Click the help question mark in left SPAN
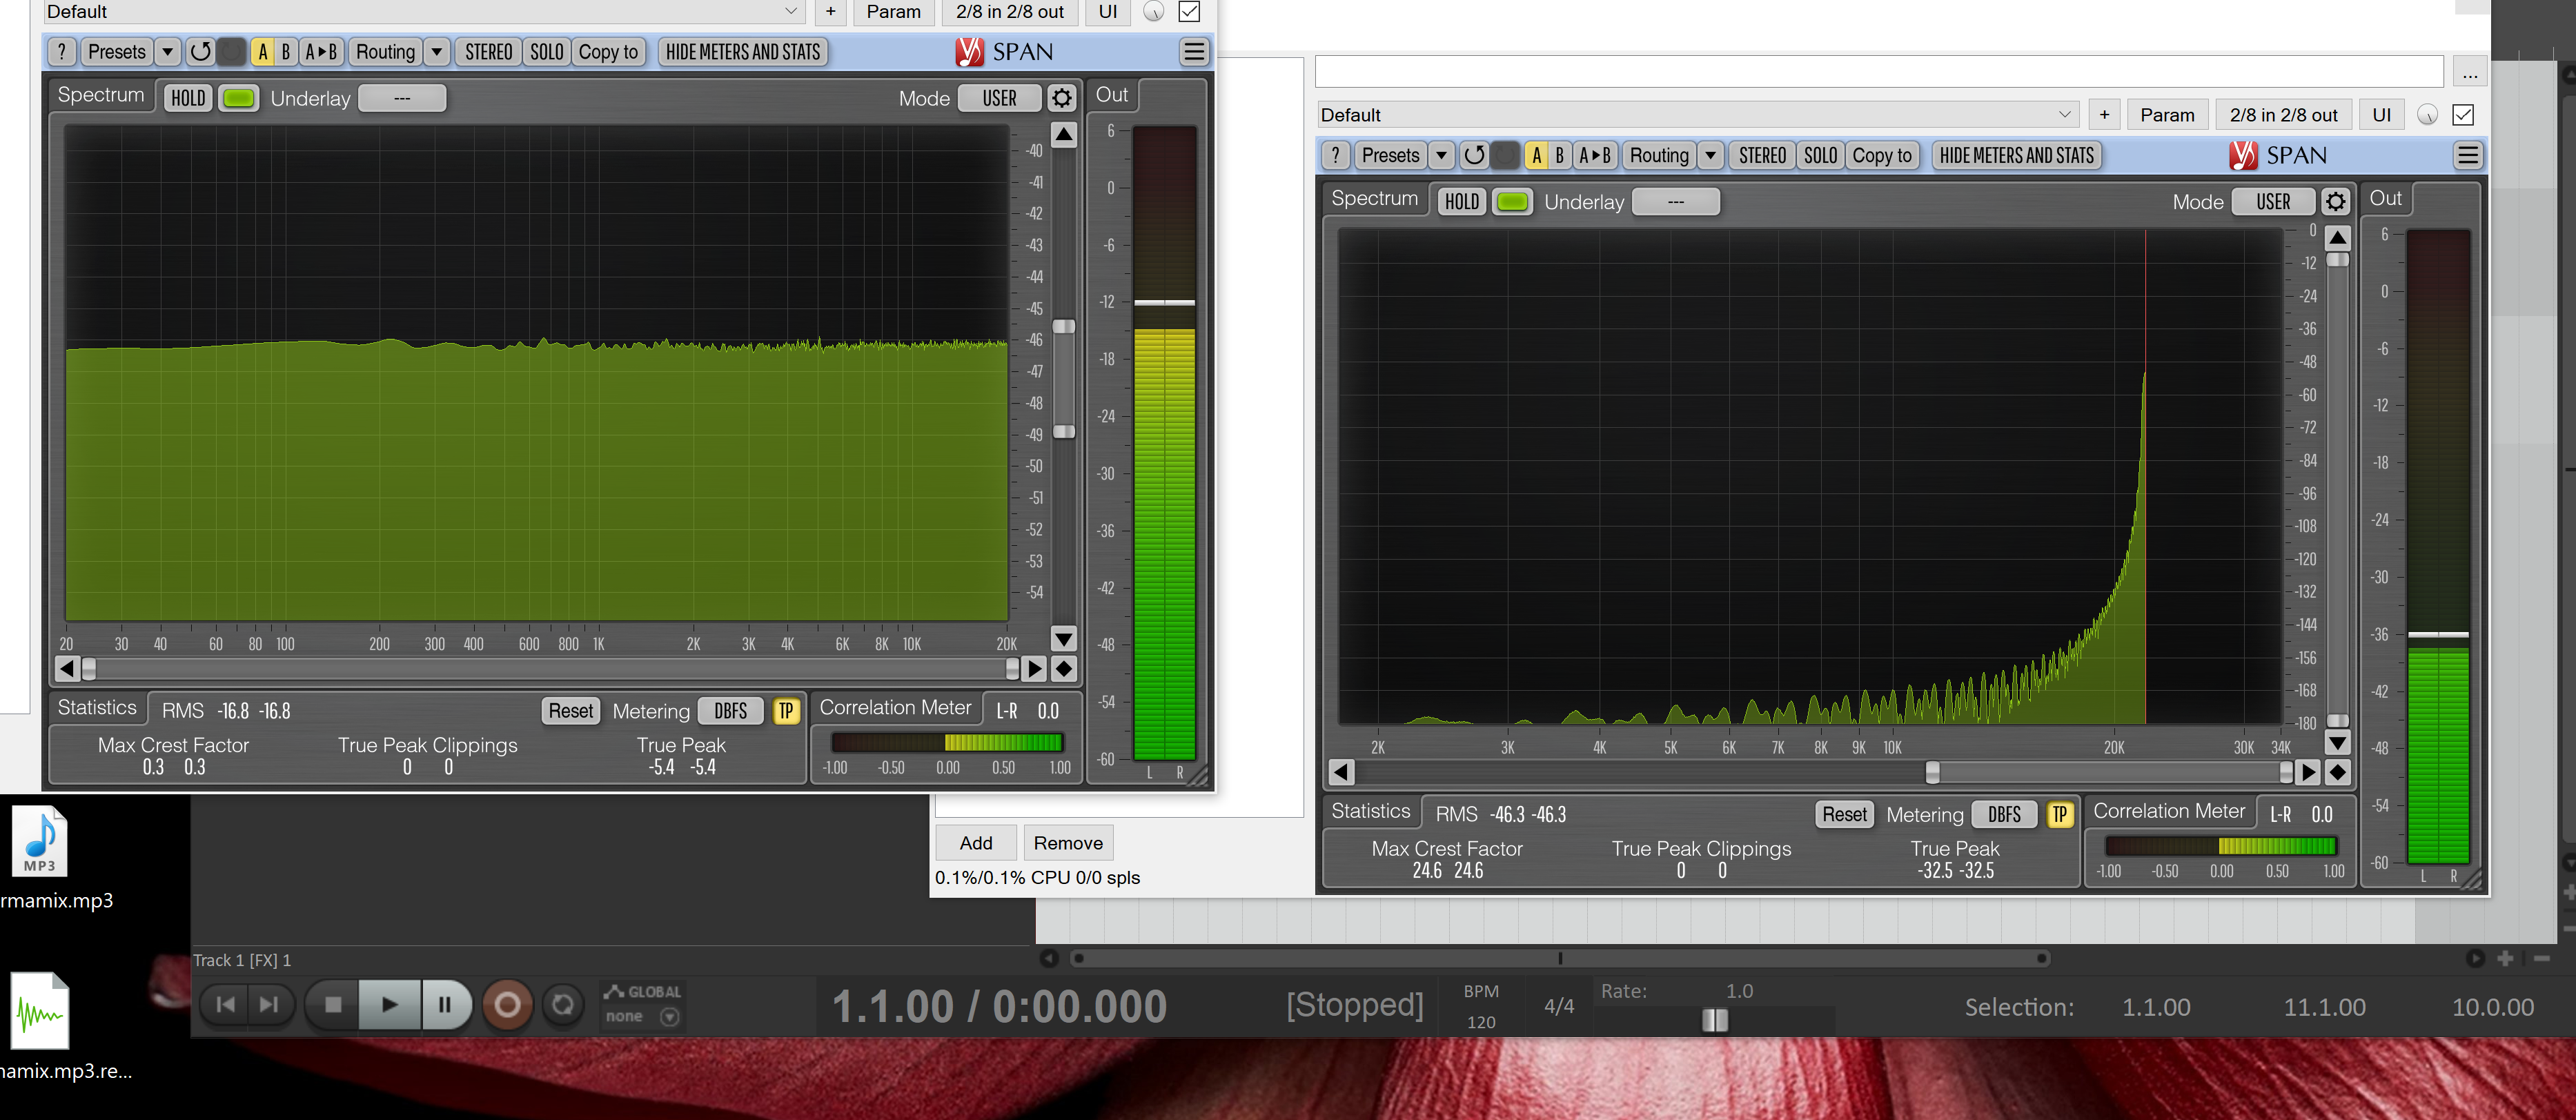This screenshot has height=1120, width=2576. pos(62,52)
